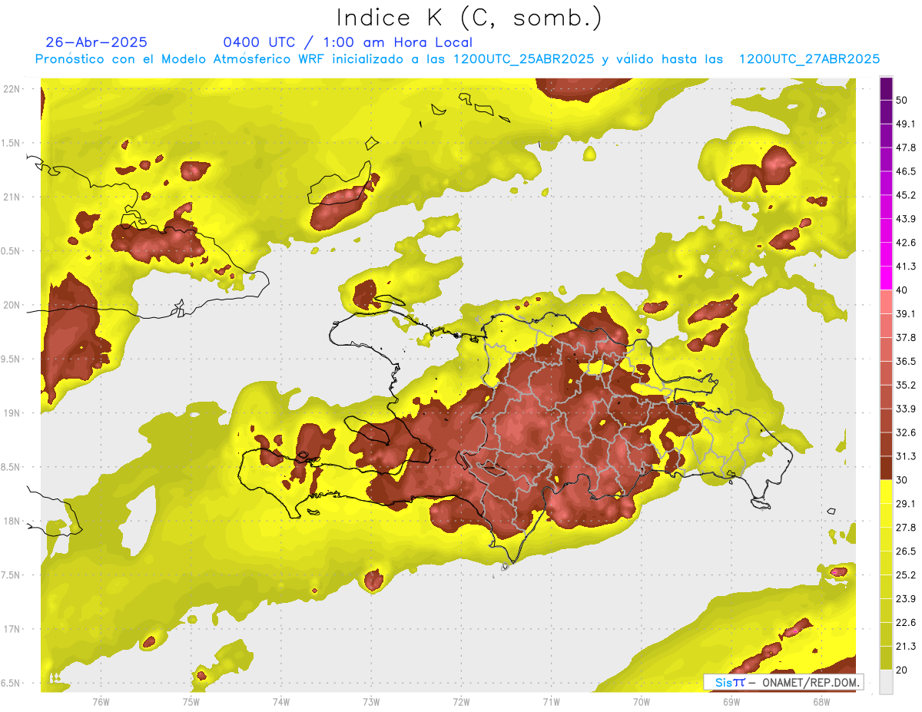Click the colorbar value '32.6'
Image resolution: width=922 pixels, height=712 pixels.
pos(906,432)
